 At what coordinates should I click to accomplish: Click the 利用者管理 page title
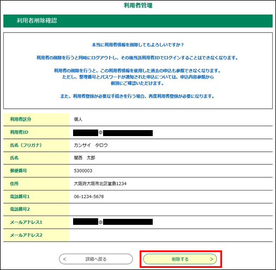pyautogui.click(x=138, y=5)
